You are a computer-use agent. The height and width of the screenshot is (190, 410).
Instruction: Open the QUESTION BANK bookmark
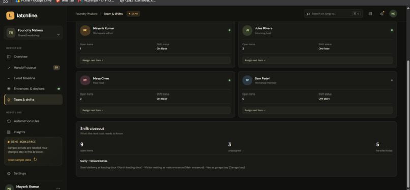tap(137, 1)
